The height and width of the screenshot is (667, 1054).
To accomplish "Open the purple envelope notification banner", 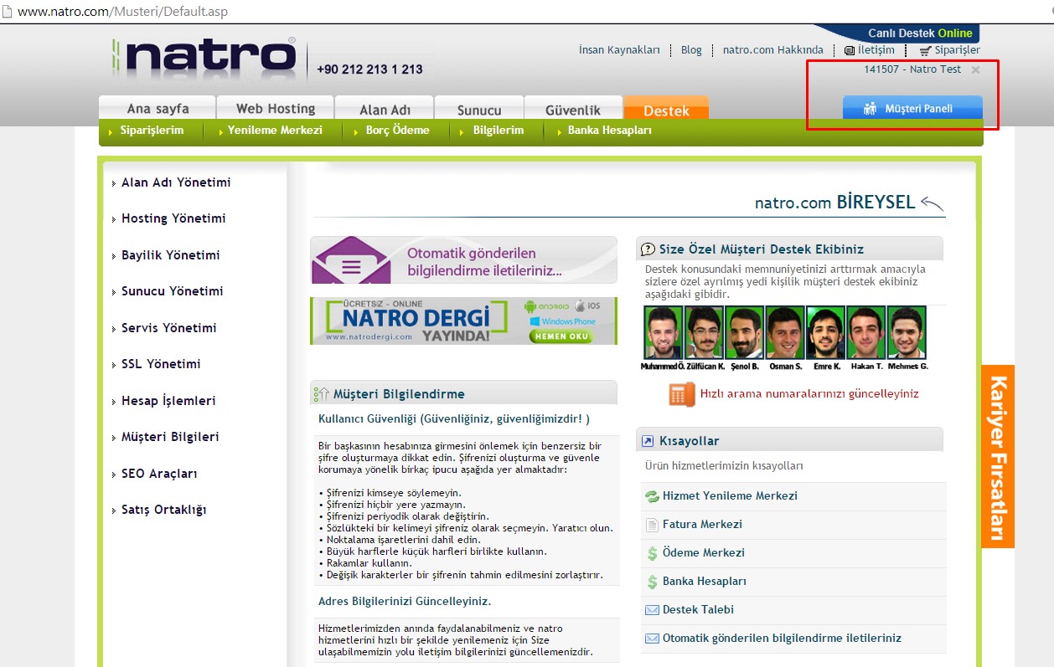I will tap(463, 260).
